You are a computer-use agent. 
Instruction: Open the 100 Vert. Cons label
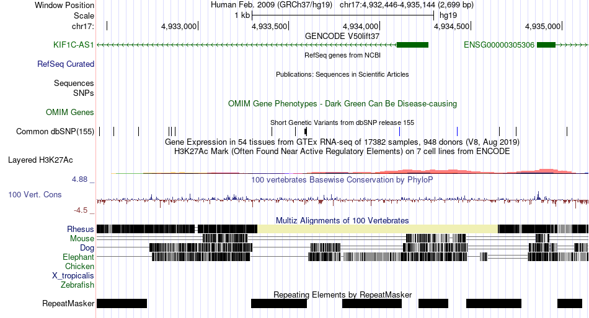click(x=35, y=195)
